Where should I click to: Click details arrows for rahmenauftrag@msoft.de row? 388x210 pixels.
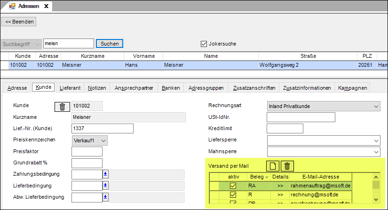(x=280, y=186)
